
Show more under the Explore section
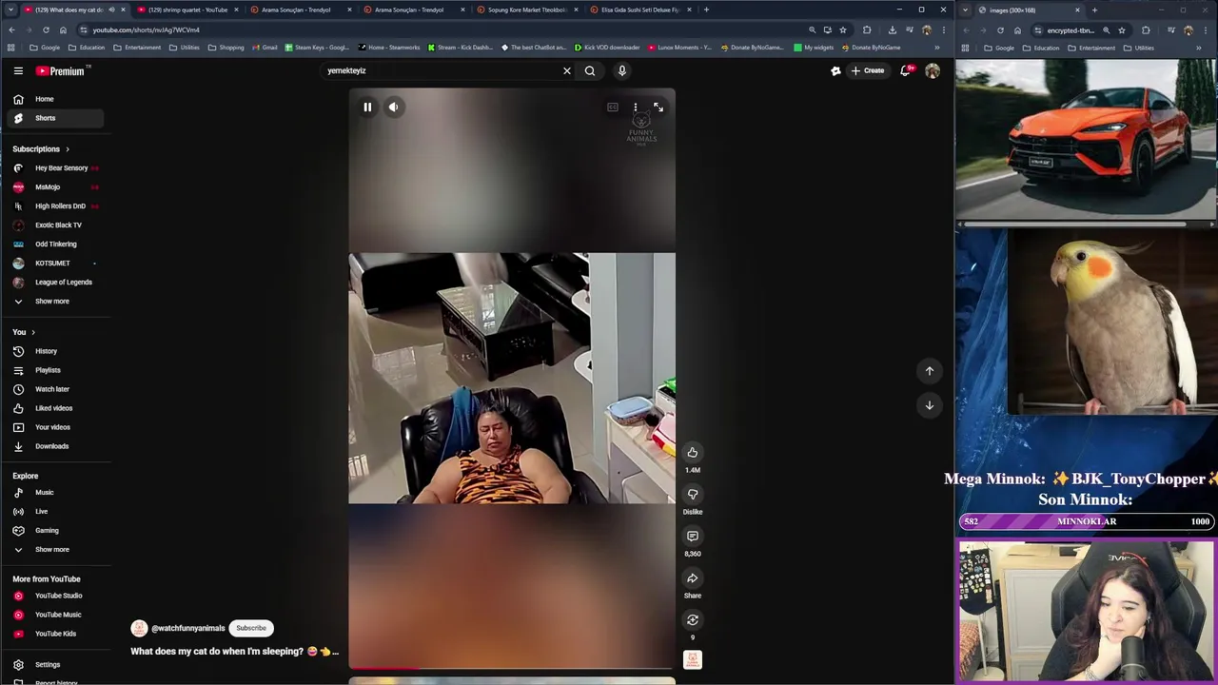57,550
